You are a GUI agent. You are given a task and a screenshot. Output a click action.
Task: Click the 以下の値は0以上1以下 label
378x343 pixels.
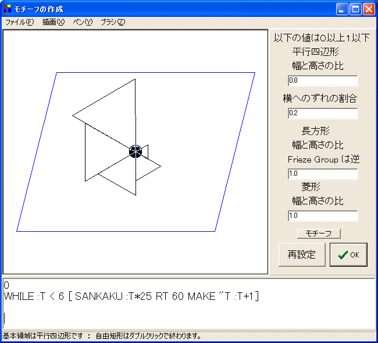322,38
